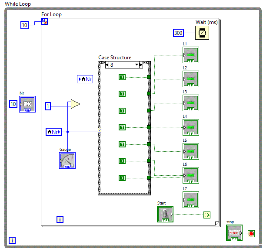Click the For Loop count constant 10
Screen dimensions: 263x249
coord(25,25)
